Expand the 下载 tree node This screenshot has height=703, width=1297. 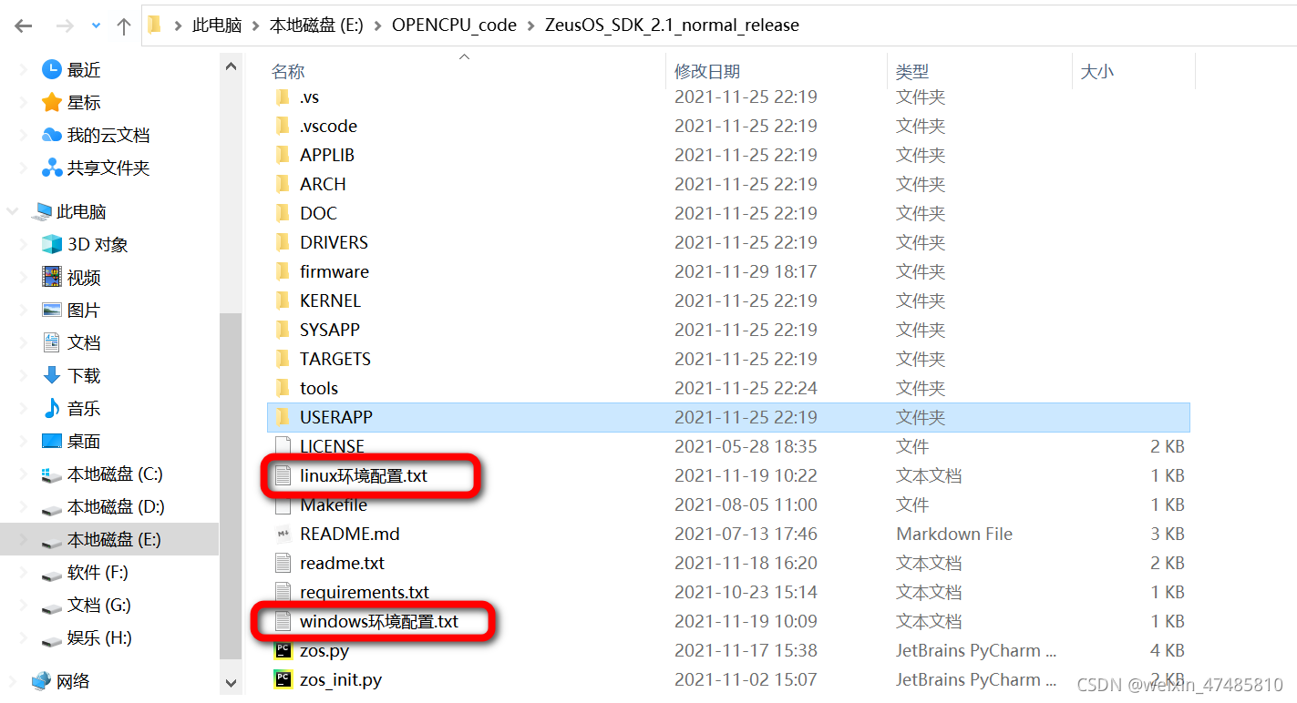(24, 376)
